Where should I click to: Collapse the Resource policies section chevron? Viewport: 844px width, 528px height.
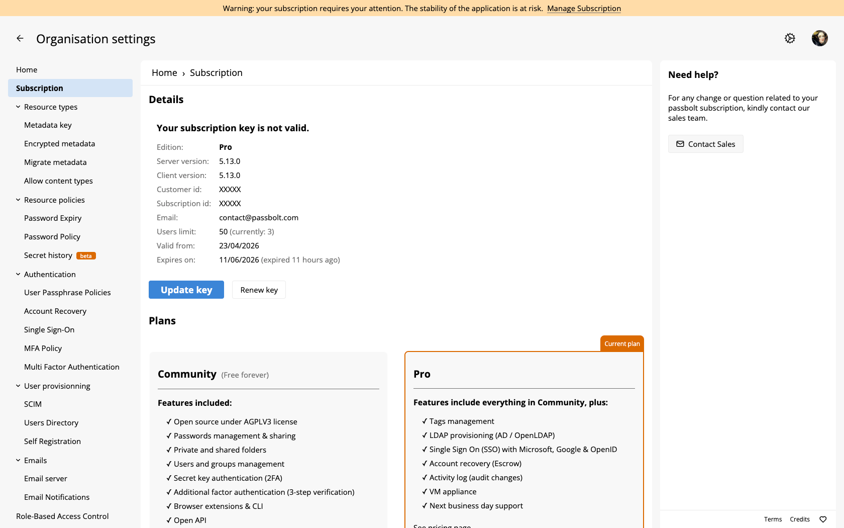point(18,200)
